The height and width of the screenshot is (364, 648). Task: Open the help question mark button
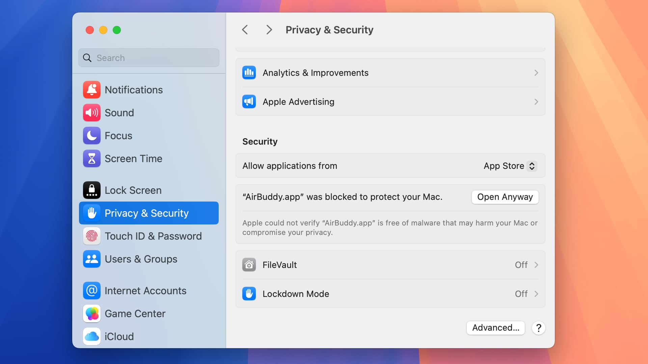pos(539,328)
